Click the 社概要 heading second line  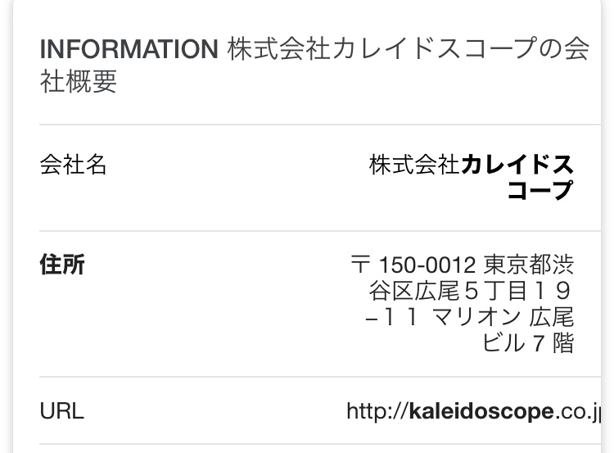(x=79, y=82)
